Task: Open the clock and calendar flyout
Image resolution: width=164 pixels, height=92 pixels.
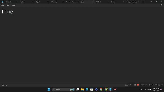Action: coord(156,89)
